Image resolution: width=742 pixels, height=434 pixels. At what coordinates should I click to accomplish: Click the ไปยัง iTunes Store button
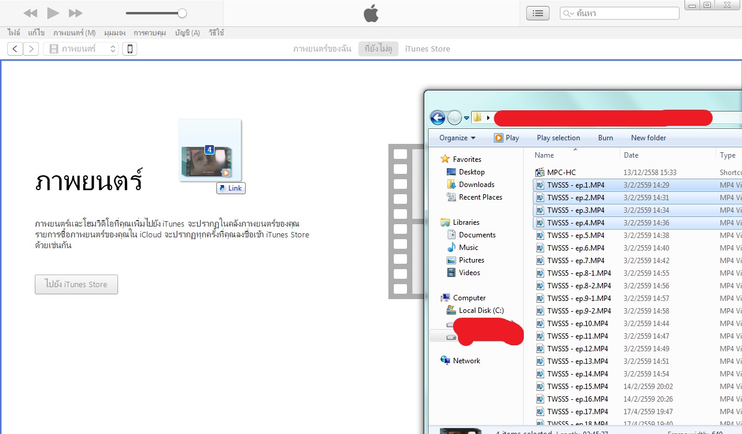(x=76, y=284)
